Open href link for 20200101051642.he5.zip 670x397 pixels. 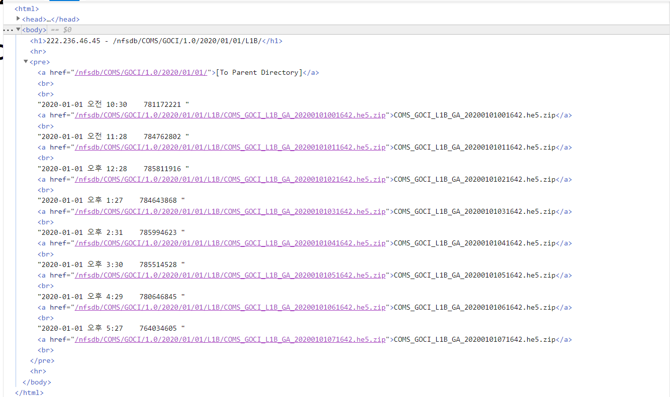coord(230,276)
